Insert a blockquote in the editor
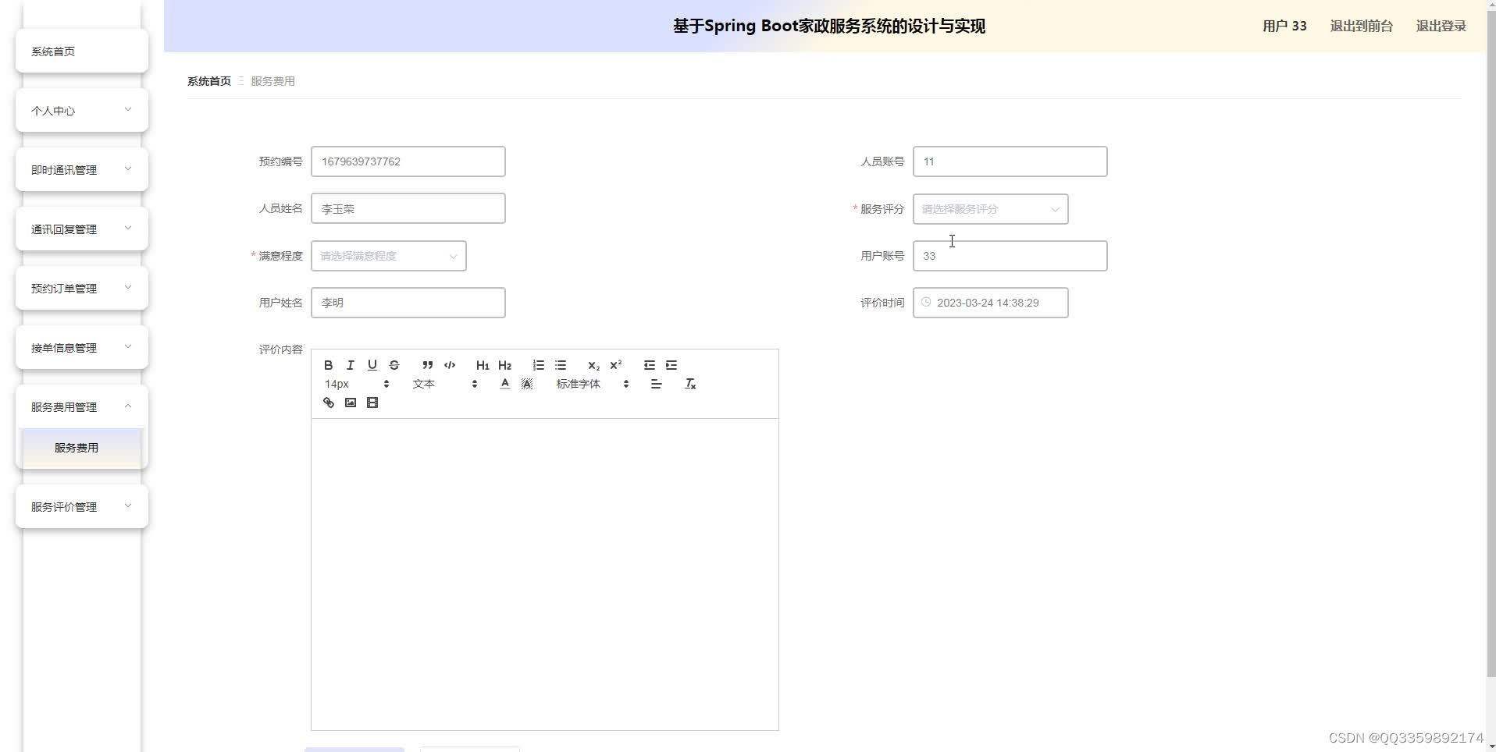 pyautogui.click(x=427, y=365)
